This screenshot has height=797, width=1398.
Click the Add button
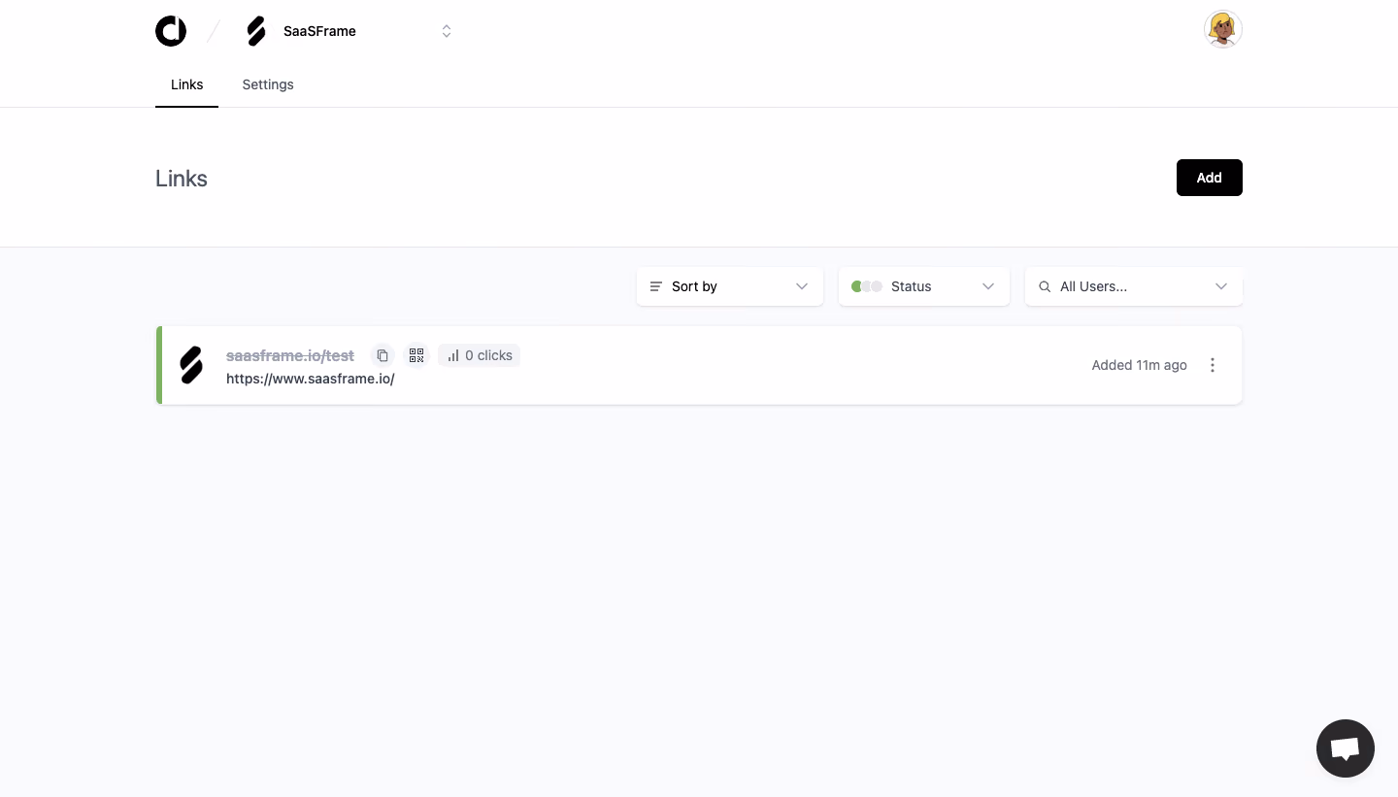[x=1210, y=178]
